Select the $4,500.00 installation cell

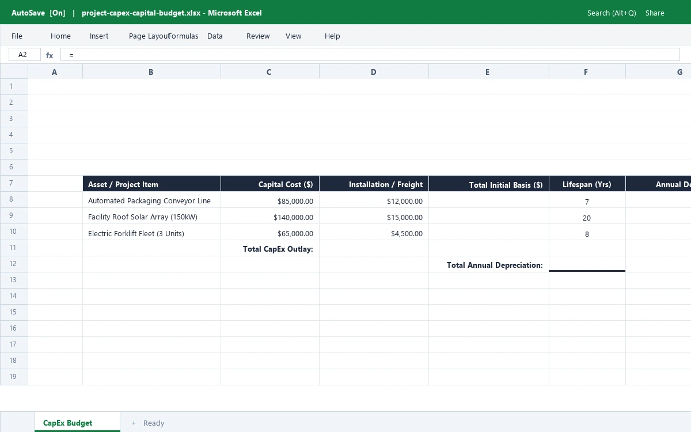tap(374, 232)
